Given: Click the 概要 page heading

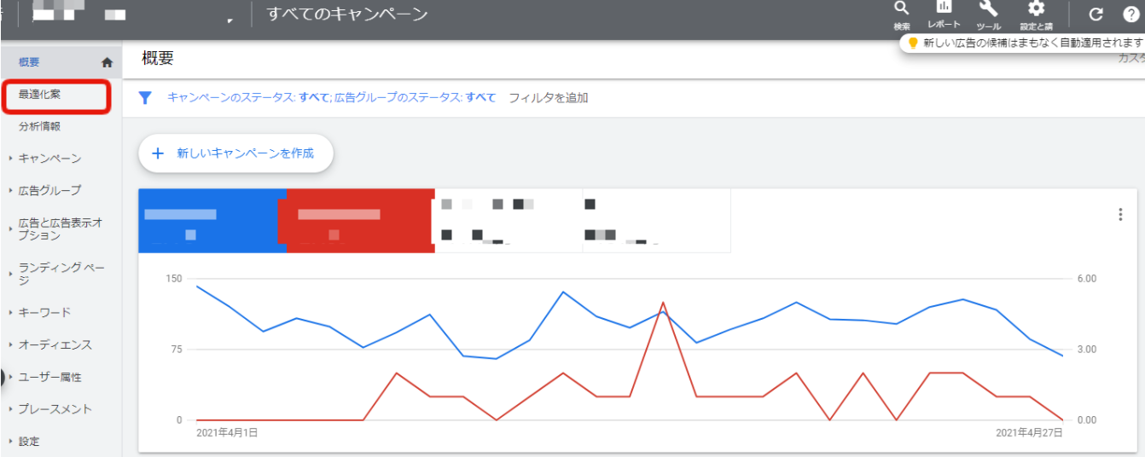Looking at the screenshot, I should [158, 58].
